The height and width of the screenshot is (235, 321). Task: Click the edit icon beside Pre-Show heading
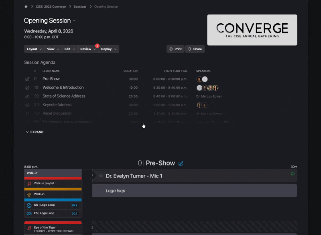pyautogui.click(x=181, y=163)
